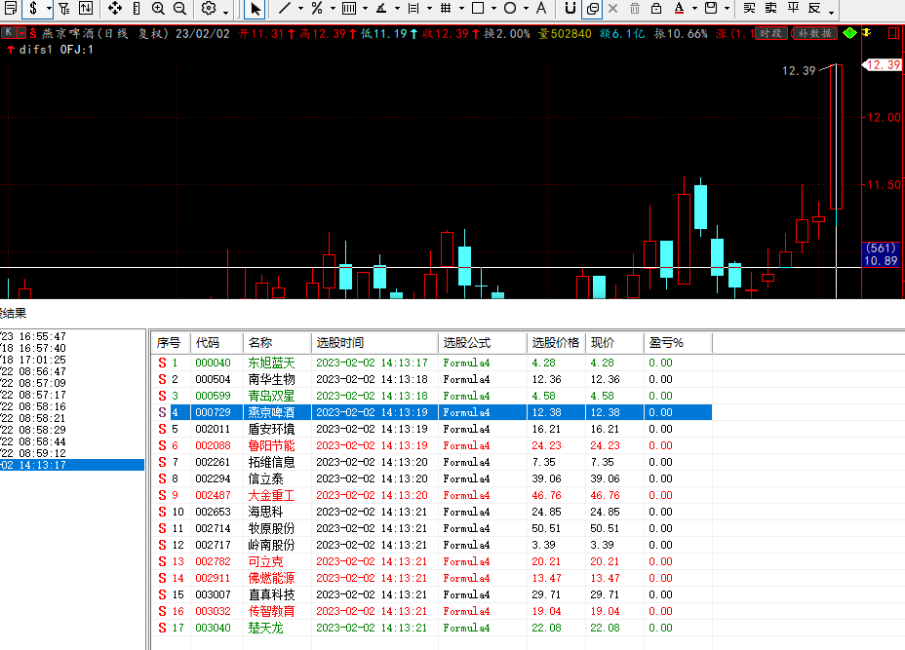Select stock code 000504
This screenshot has height=650, width=905.
pyautogui.click(x=213, y=379)
